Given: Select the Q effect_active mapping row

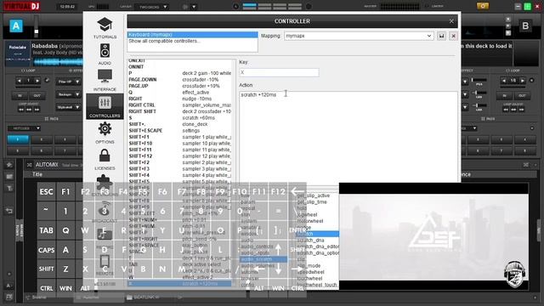Looking at the screenshot, I should point(179,93).
